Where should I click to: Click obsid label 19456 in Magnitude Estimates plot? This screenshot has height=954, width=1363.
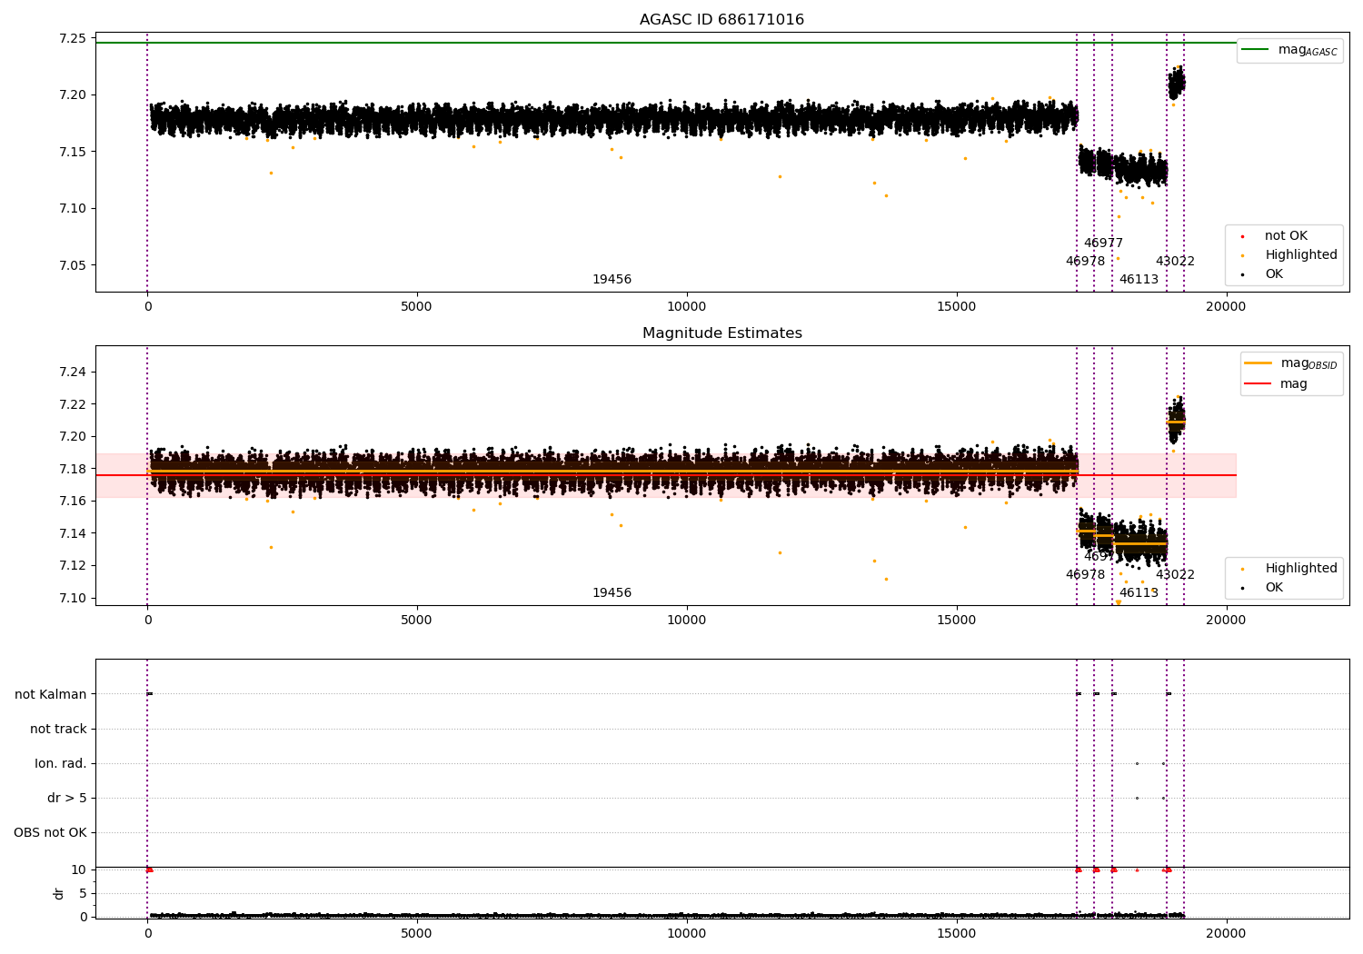[612, 593]
